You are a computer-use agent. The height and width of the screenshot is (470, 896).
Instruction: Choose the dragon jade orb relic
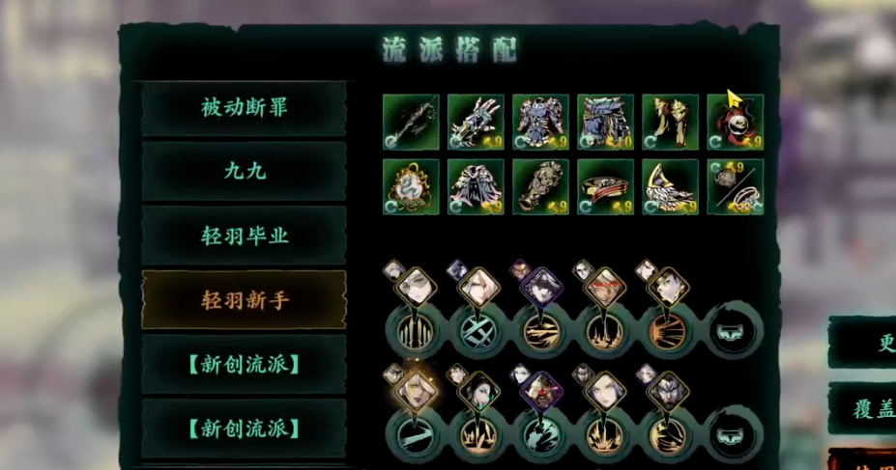[411, 187]
